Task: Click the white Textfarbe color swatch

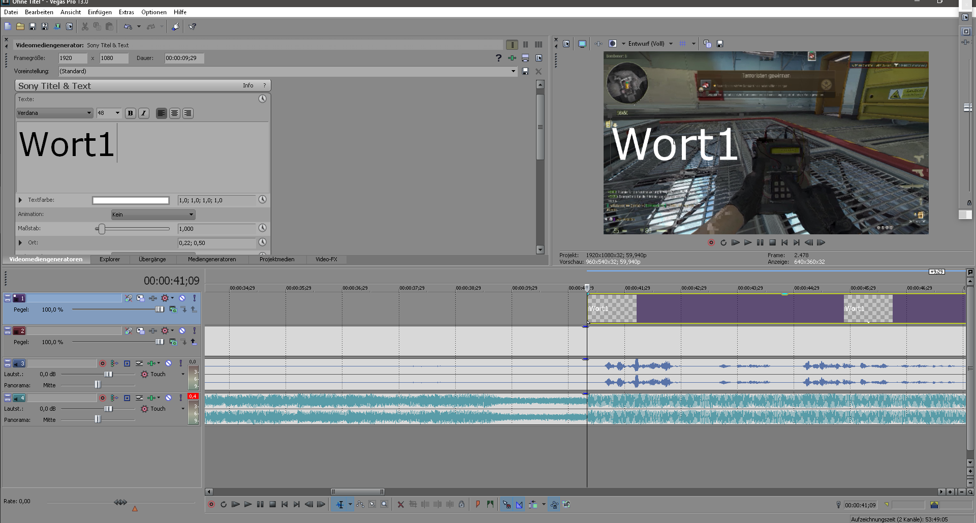Action: [x=131, y=200]
